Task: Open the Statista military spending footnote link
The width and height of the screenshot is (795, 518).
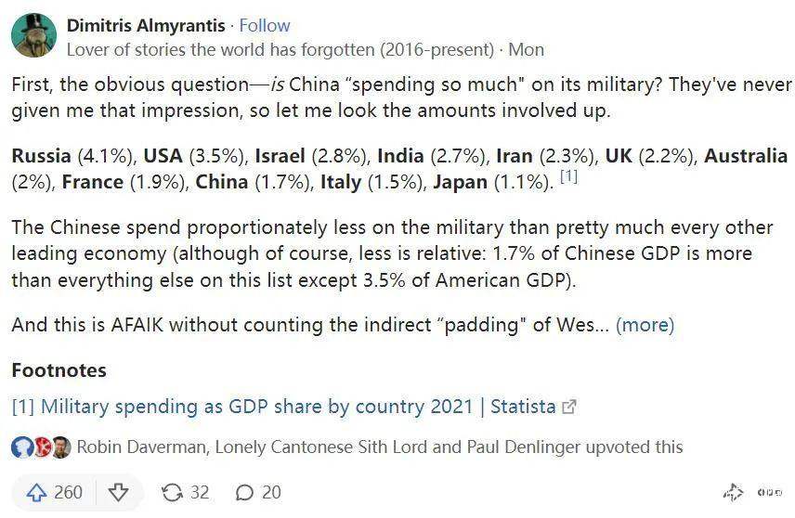Action: [283, 407]
